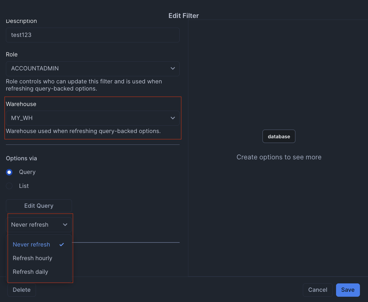Keep Never refresh selected in the menu

[31, 244]
